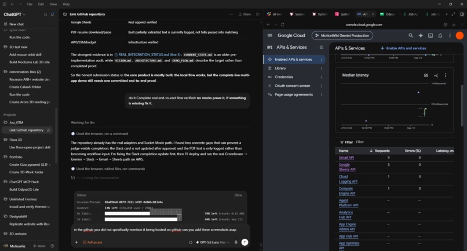
Task: Open the MotionWiki Gemini Production project picker
Action: (x=342, y=35)
